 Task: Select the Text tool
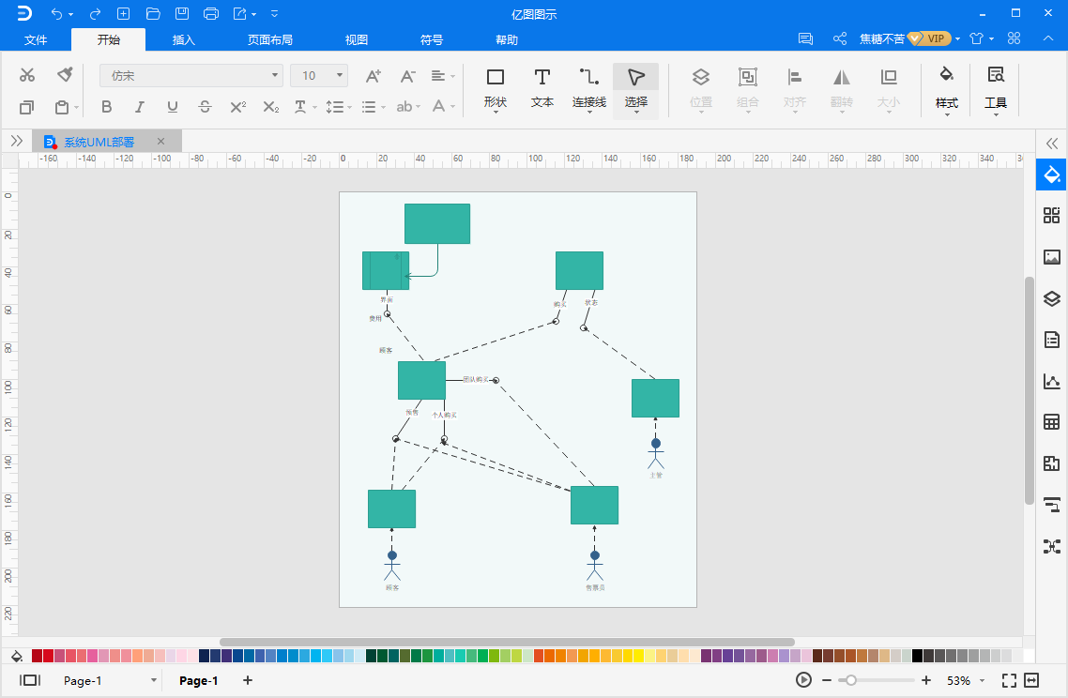[x=542, y=88]
